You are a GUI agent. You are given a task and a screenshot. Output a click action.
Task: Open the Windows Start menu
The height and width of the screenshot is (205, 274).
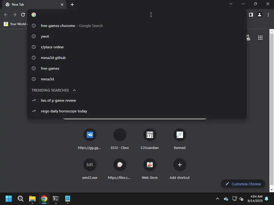click(9, 199)
